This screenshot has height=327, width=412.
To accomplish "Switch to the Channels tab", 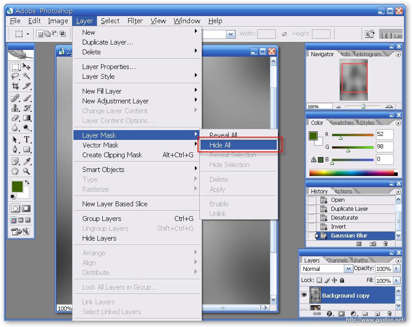I will 337,261.
